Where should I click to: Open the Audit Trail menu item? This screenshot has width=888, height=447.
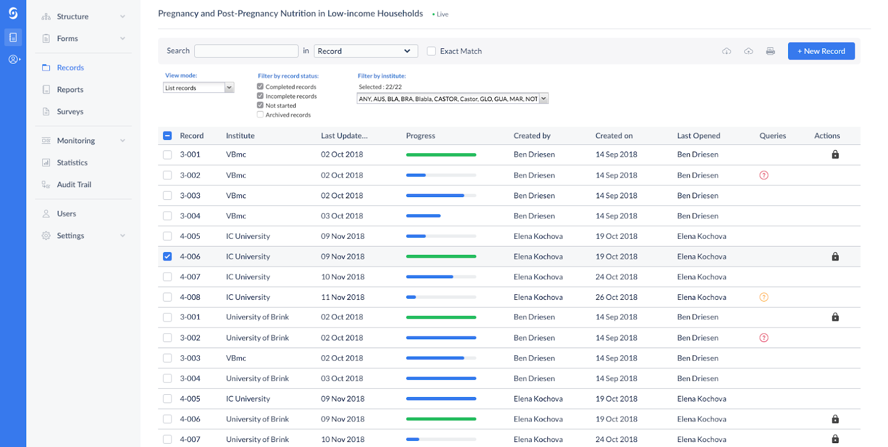(74, 184)
